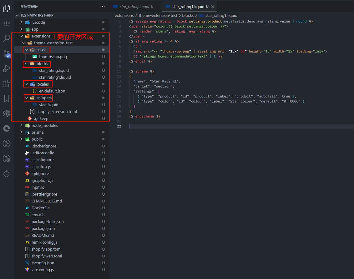Expand the node_modules folder

pos(22,126)
